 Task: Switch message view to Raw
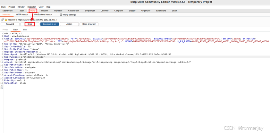pos(15,29)
